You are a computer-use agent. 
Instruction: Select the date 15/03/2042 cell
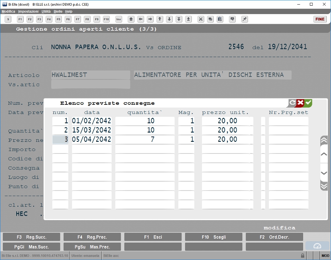[x=91, y=130]
